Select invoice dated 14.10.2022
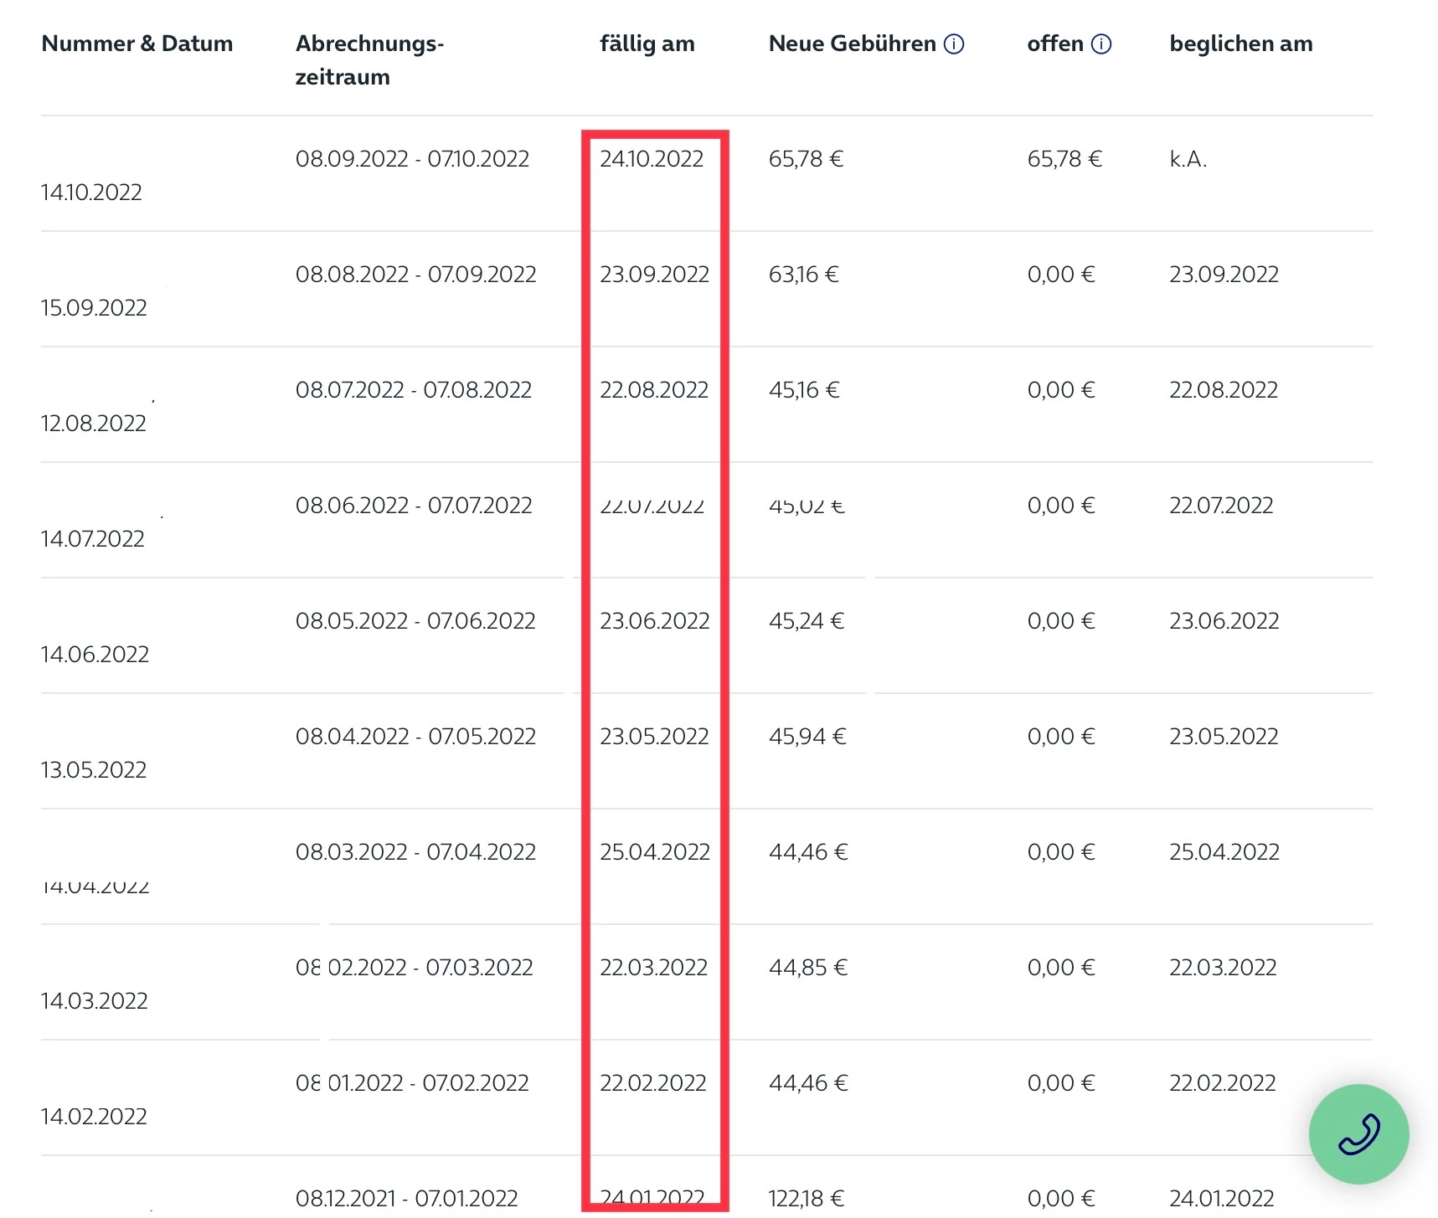 tap(91, 193)
